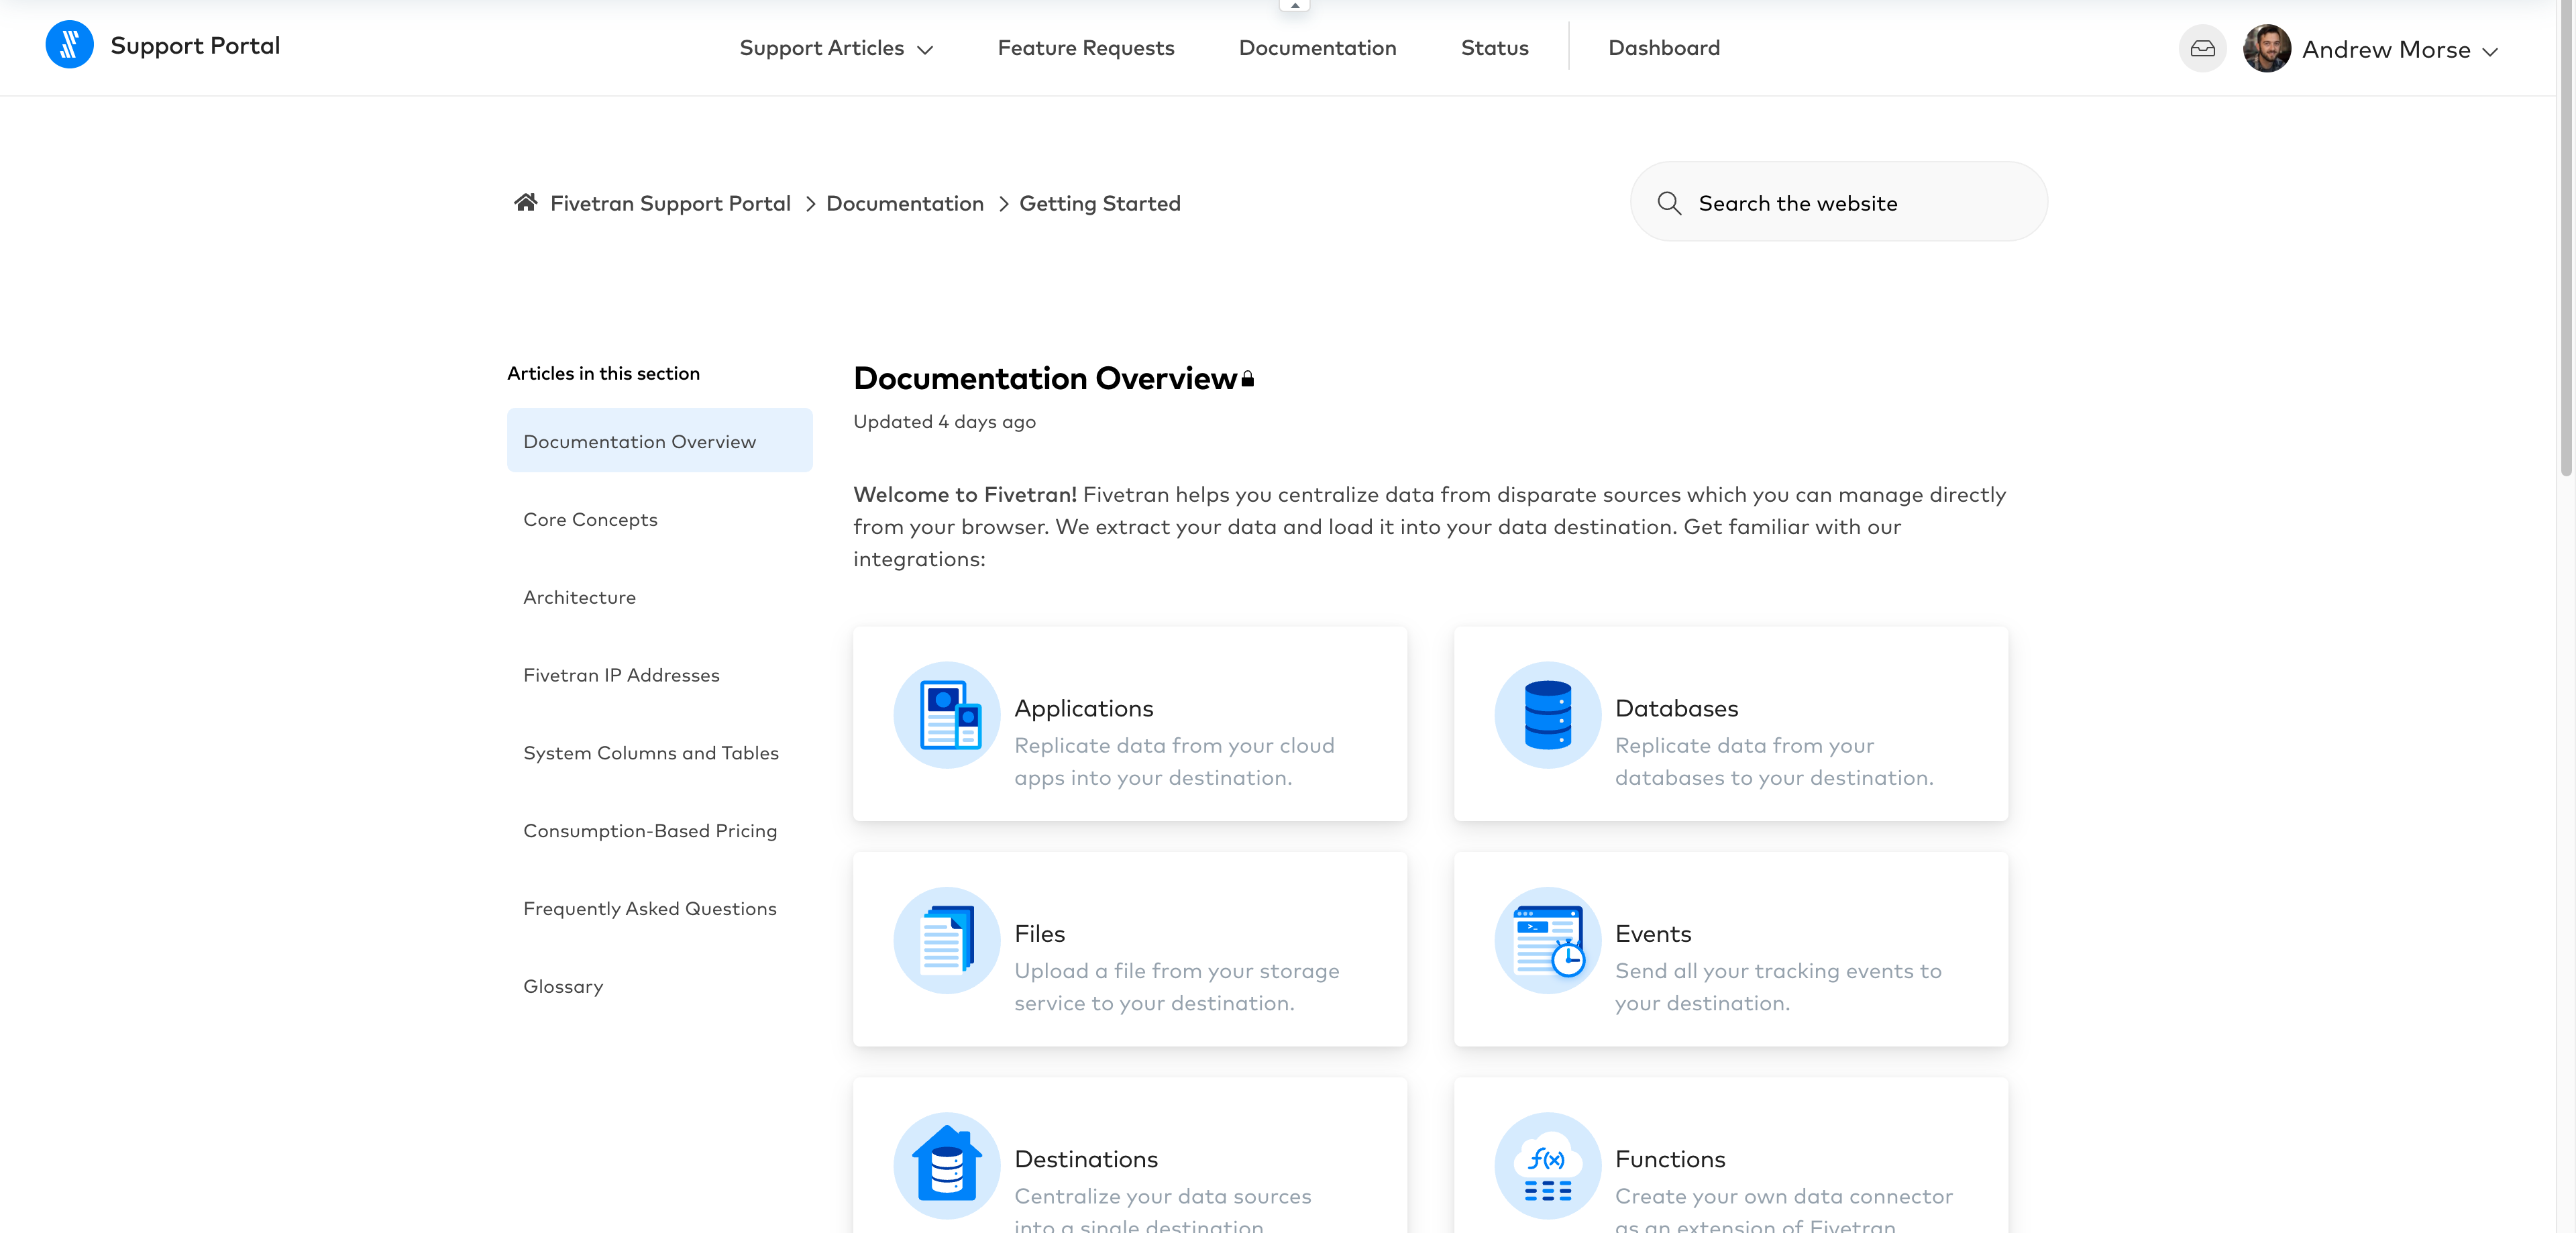This screenshot has width=2576, height=1233.
Task: Click 'Articles in this section' heading
Action: click(x=603, y=373)
